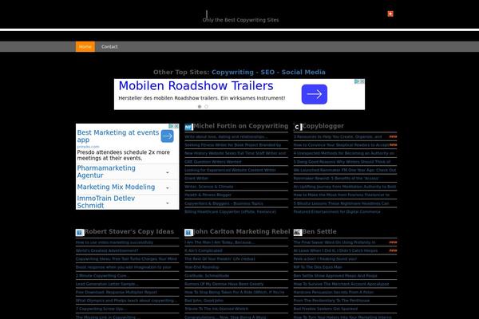Open 'Ben Settle Show Approved Pleas And Poops' post

point(335,276)
